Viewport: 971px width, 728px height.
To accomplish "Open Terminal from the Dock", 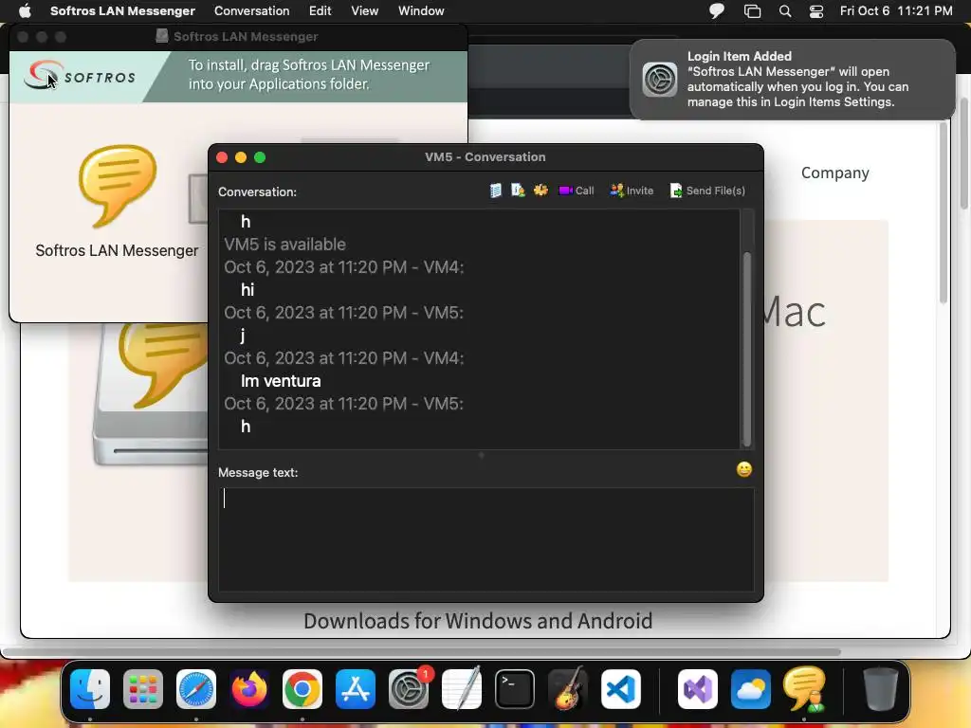I will pyautogui.click(x=515, y=688).
